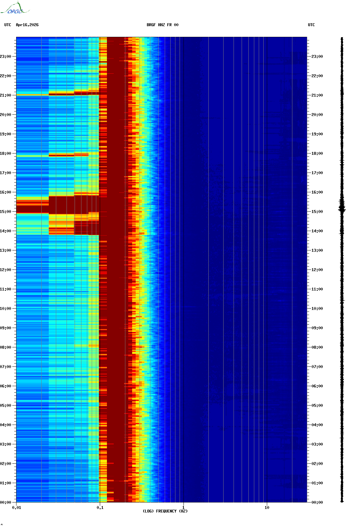Click the left 15:00 time axis label

5,212
